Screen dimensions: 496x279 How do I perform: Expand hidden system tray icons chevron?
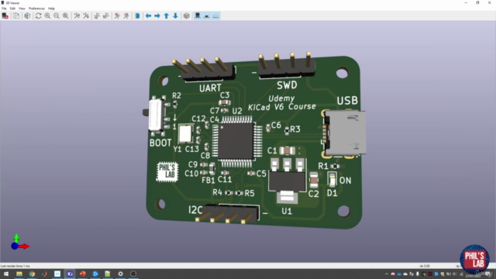(x=387, y=274)
